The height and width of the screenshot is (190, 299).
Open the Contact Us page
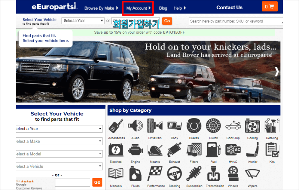pos(229,8)
